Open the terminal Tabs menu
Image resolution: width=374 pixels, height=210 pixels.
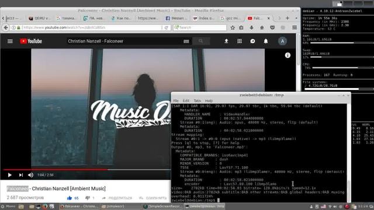[x=198, y=101]
